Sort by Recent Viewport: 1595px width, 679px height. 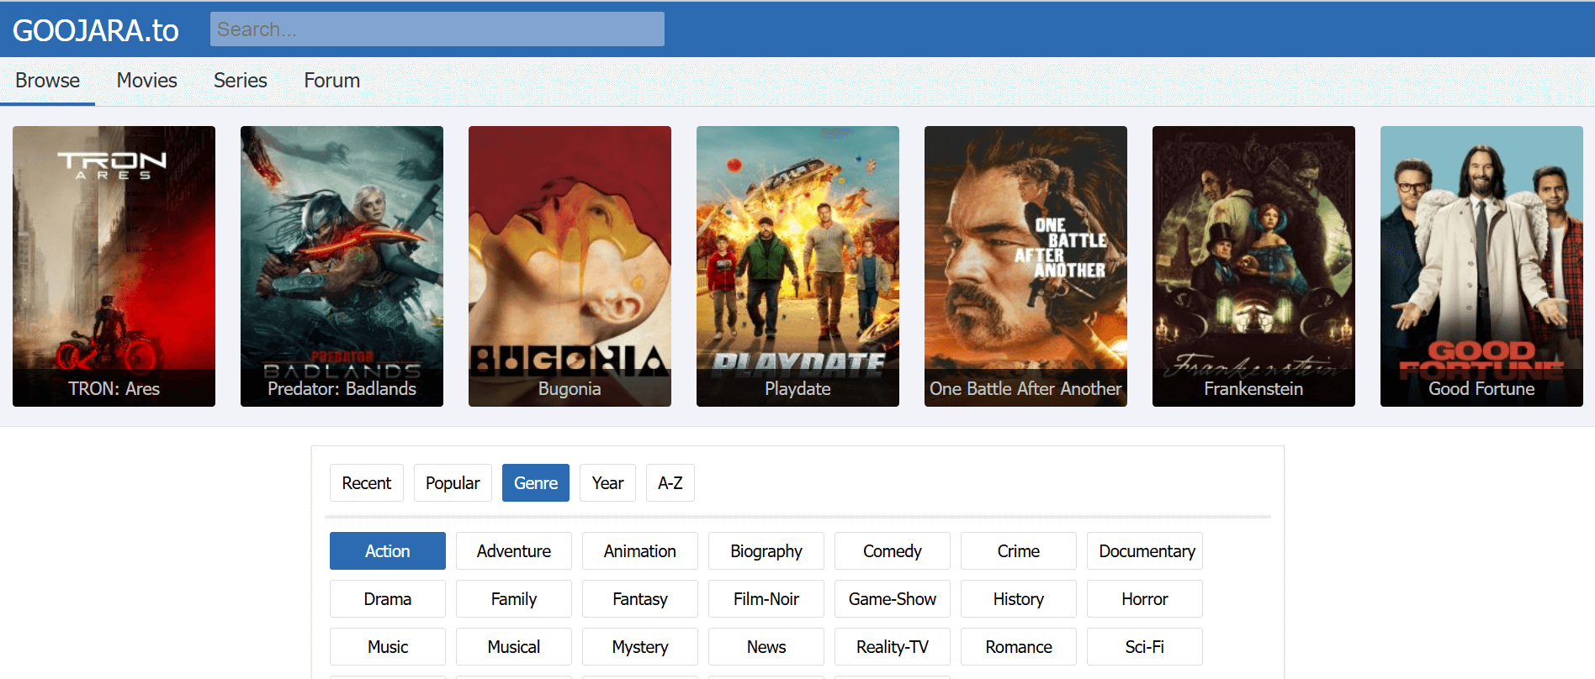click(x=366, y=483)
